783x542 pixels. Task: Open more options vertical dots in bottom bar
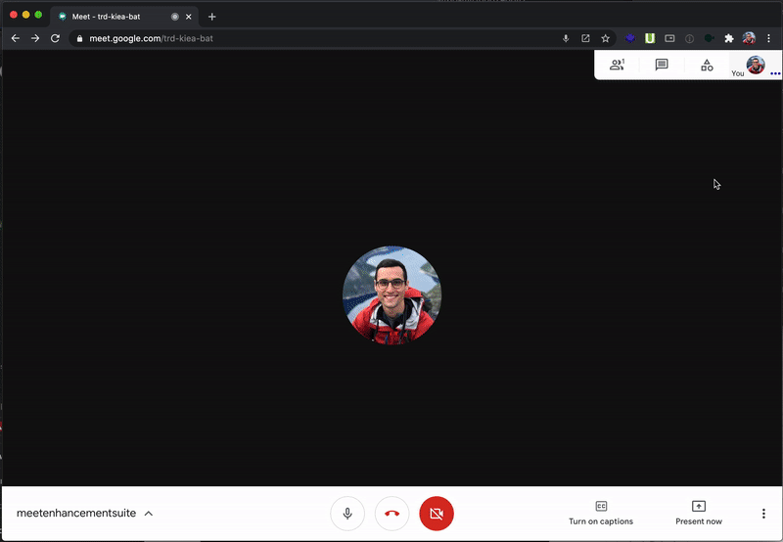pos(763,514)
